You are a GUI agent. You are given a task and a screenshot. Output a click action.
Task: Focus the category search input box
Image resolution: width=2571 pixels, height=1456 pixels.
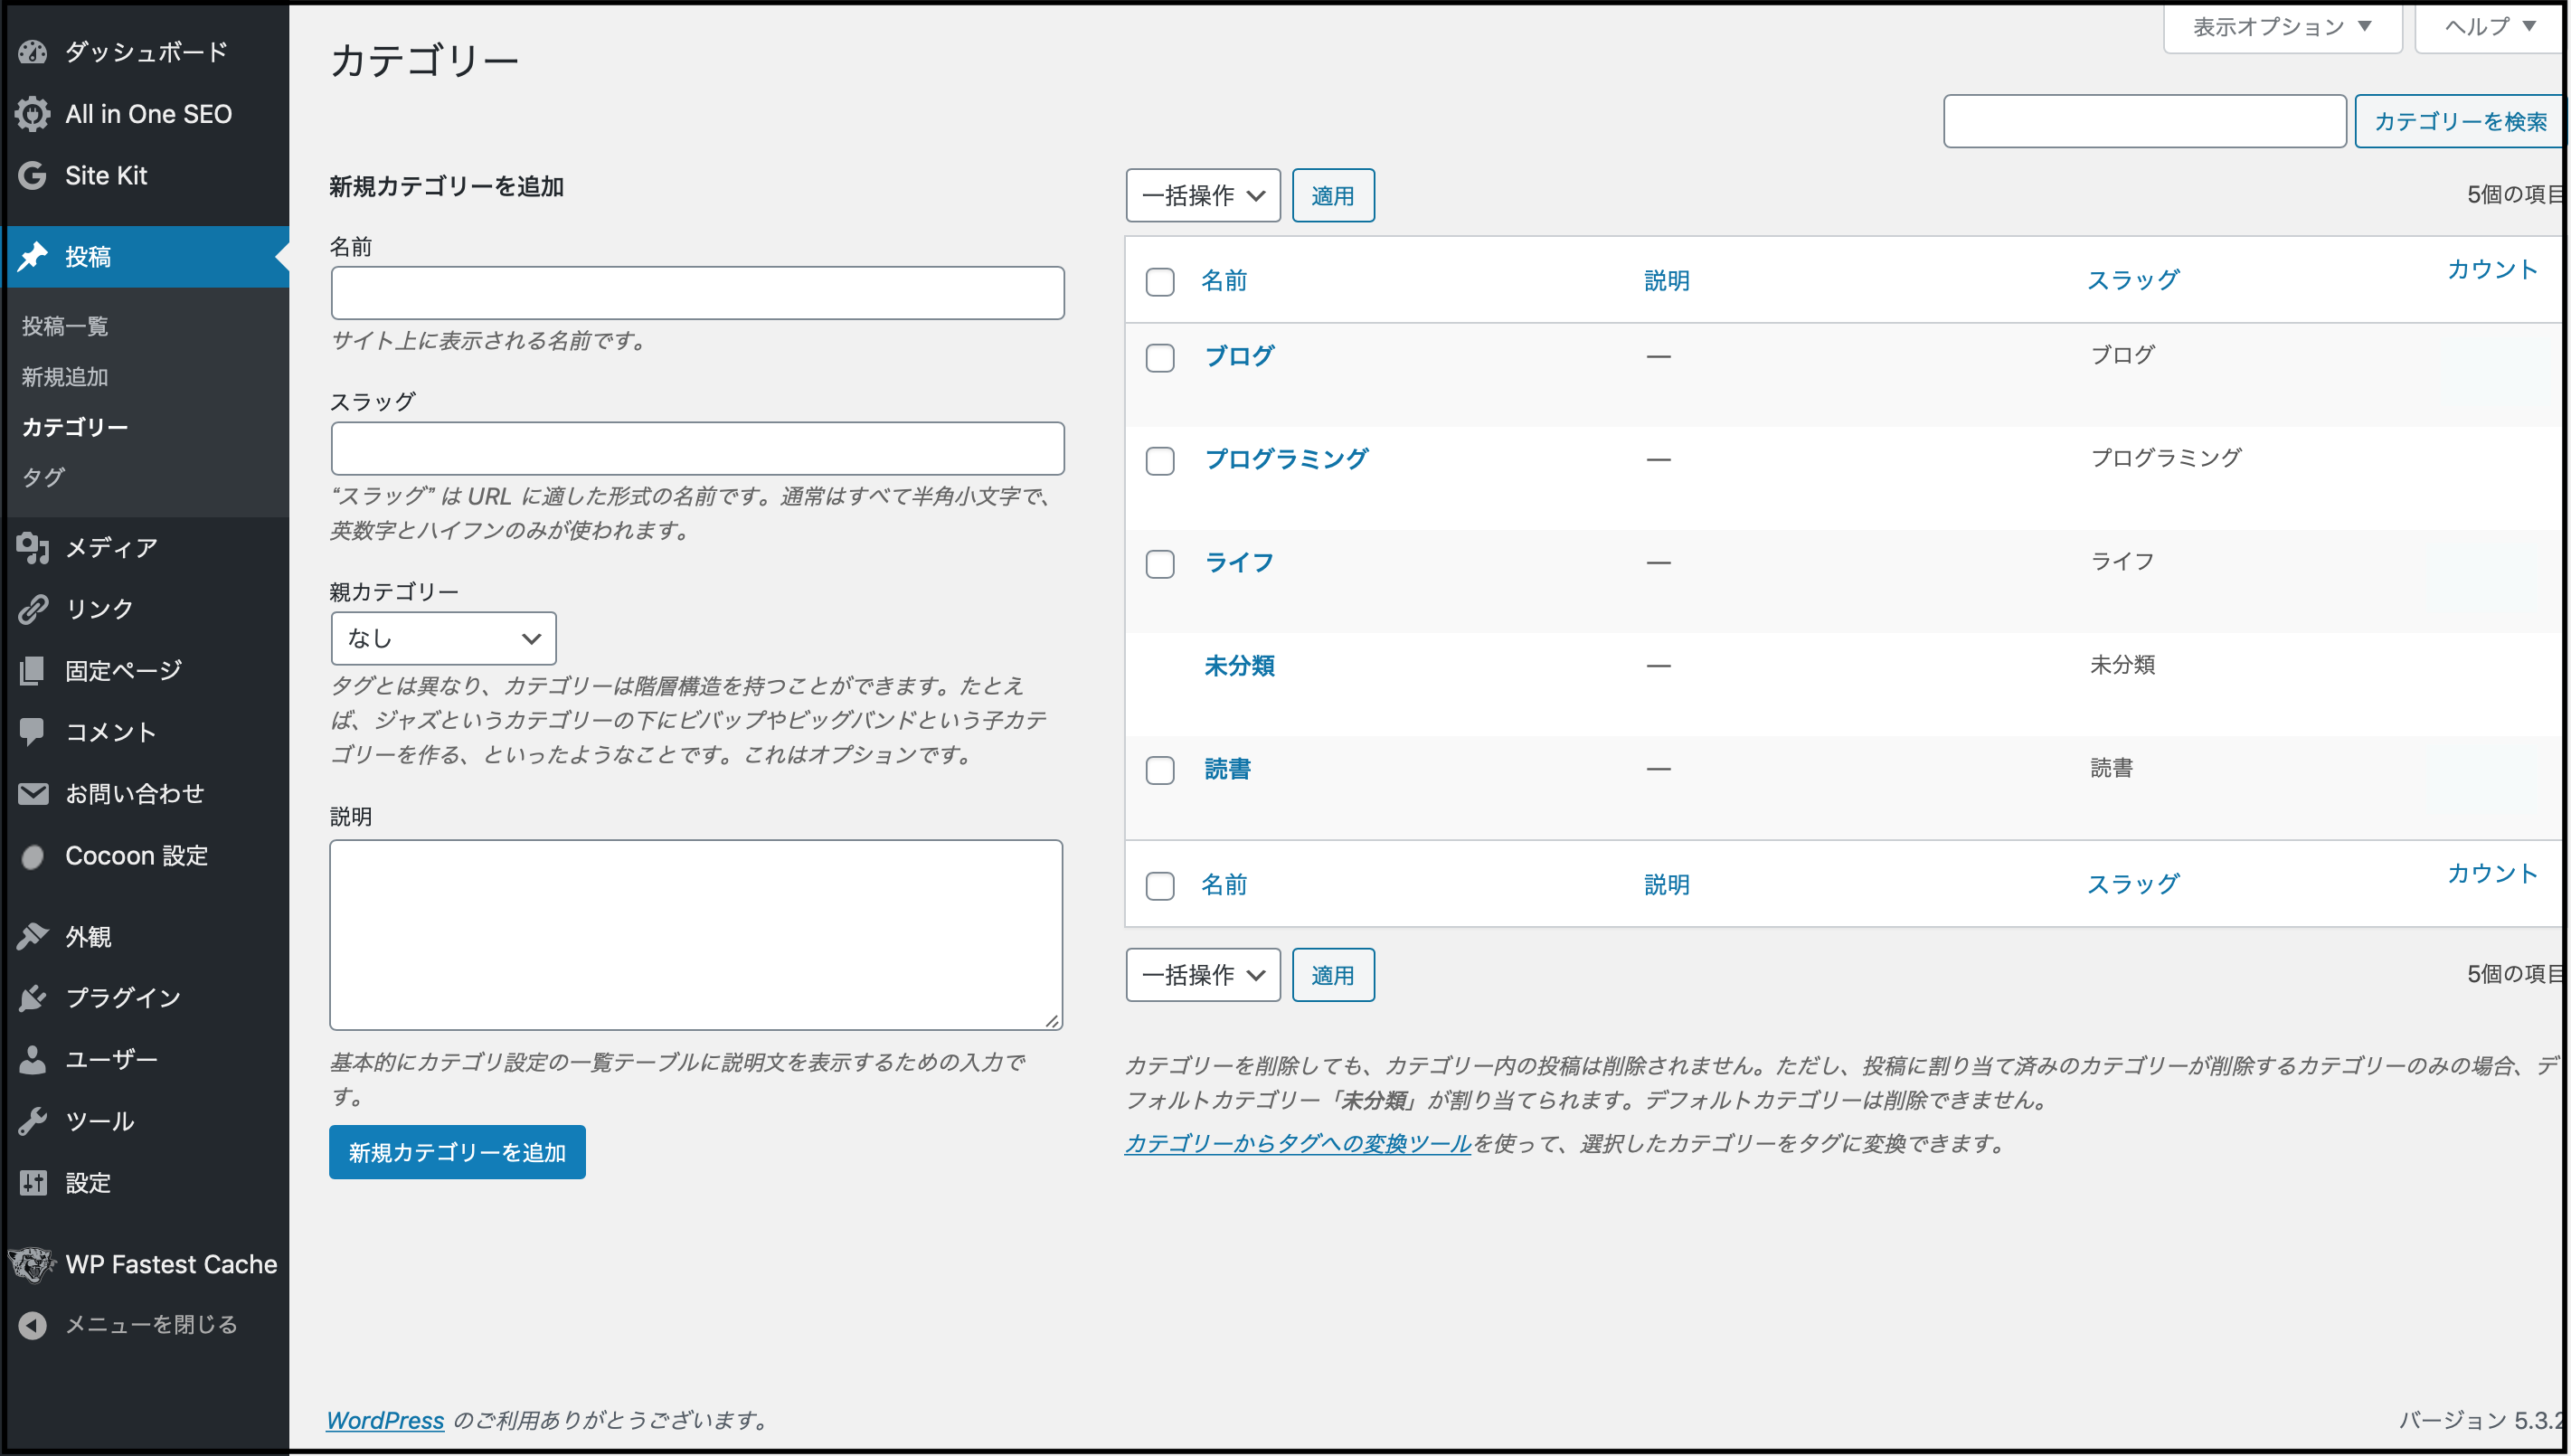click(x=2145, y=121)
